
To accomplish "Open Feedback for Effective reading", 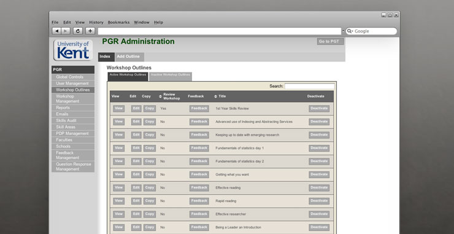I will tap(199, 187).
